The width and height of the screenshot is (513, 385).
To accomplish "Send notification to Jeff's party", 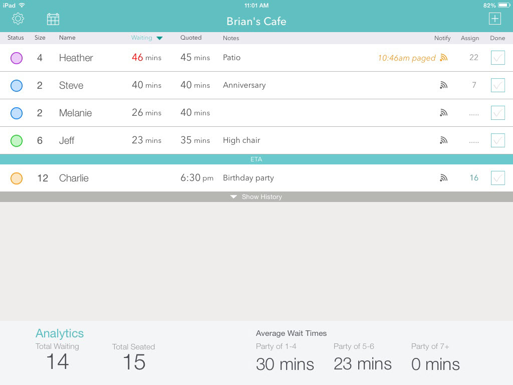I will pyautogui.click(x=443, y=140).
